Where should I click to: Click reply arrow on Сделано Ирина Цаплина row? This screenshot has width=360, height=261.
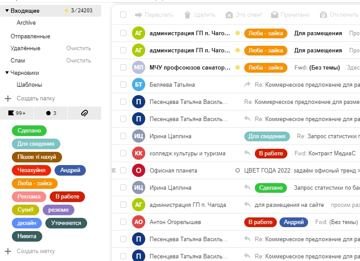pos(247,187)
